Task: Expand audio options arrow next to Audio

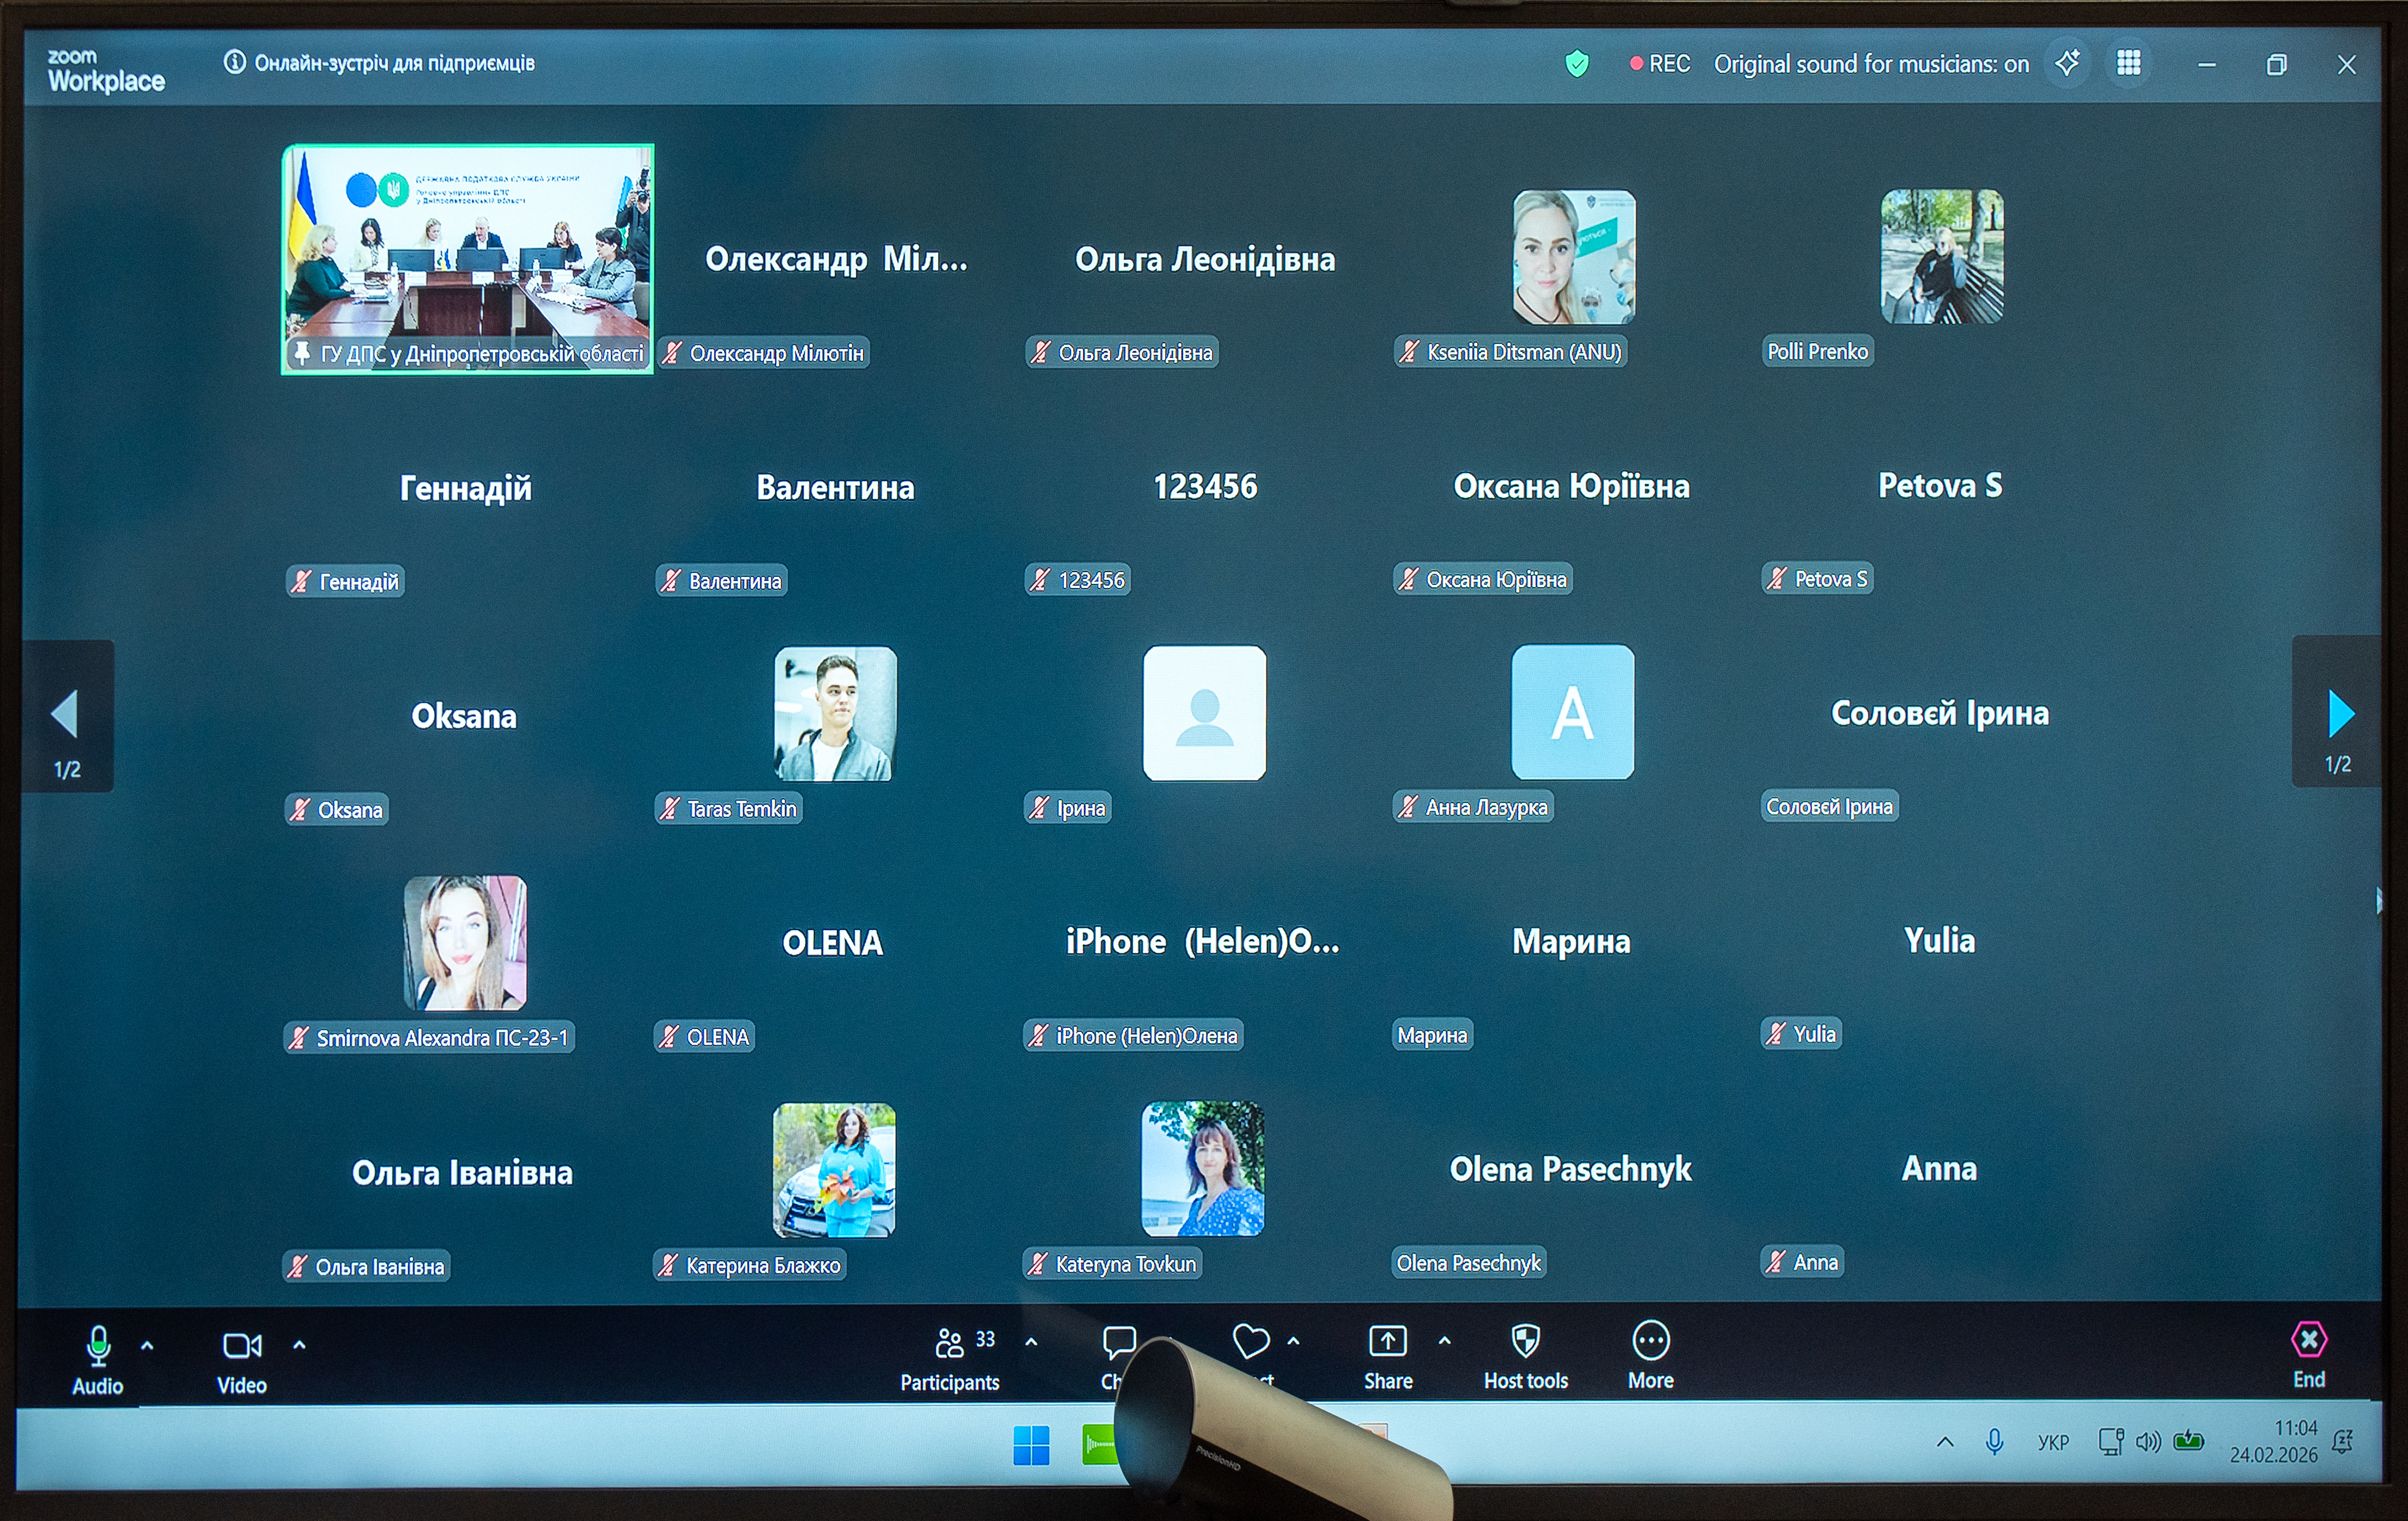Action: click(147, 1346)
